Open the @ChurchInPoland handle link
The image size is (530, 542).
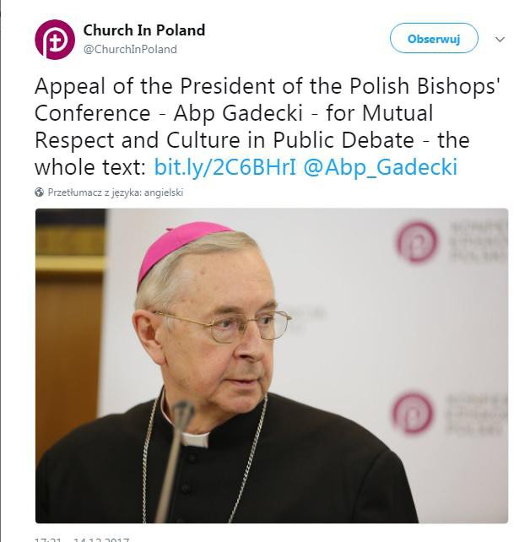coord(130,49)
